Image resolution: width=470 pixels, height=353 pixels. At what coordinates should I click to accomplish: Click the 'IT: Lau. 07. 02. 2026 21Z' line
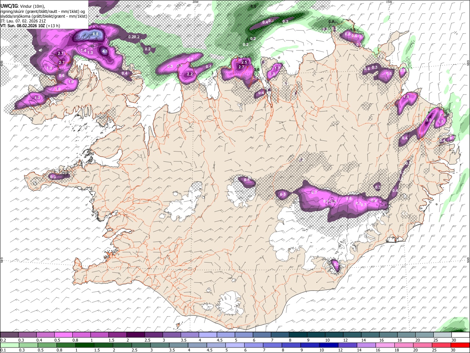(x=23, y=21)
